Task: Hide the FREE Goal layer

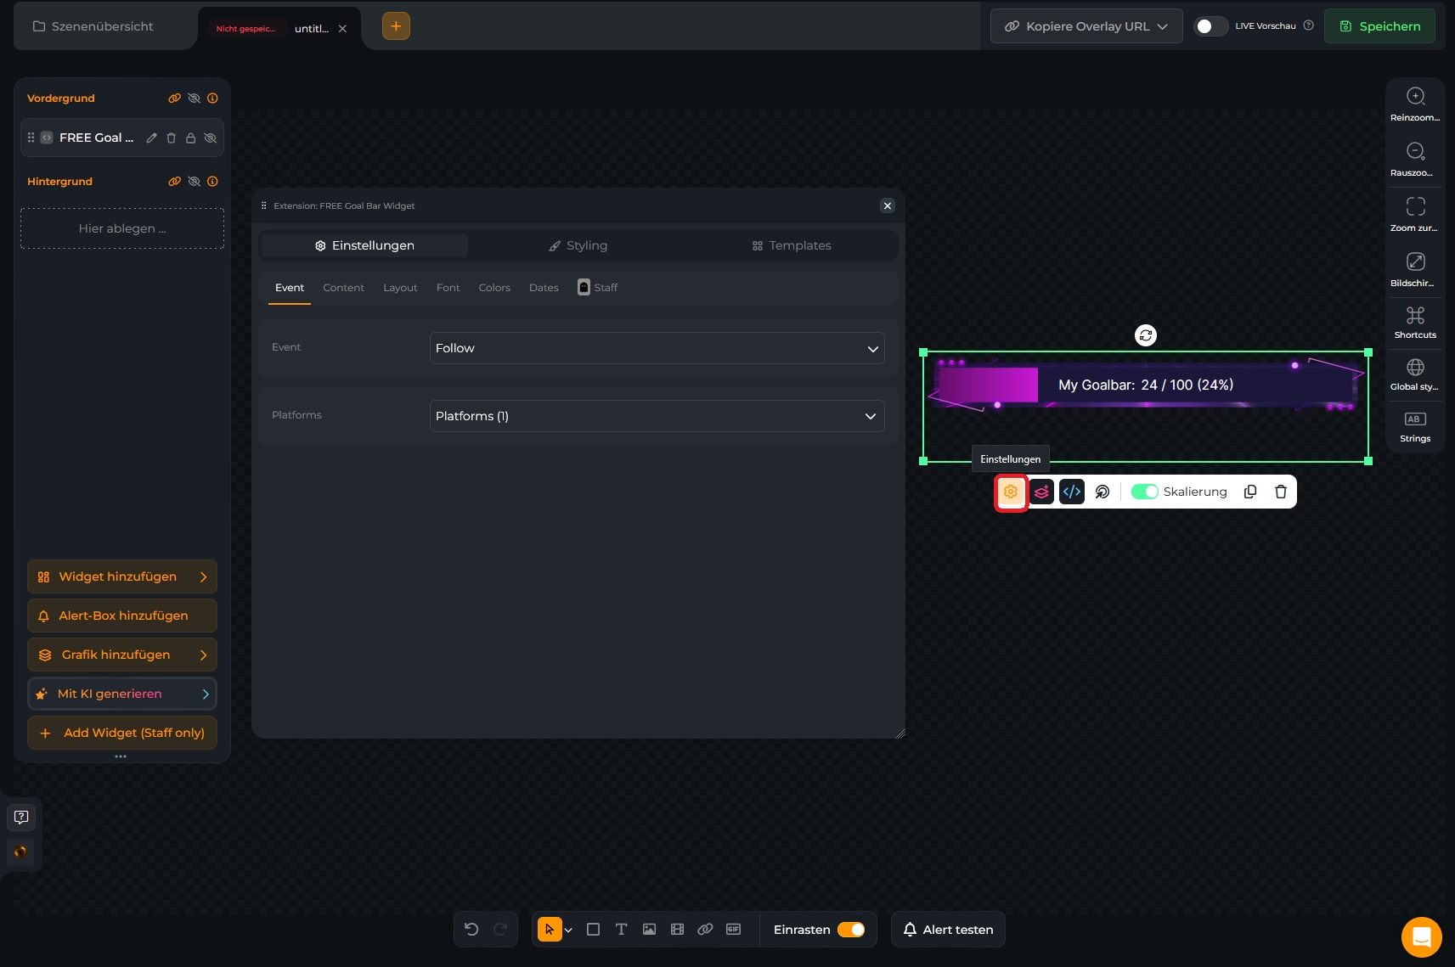Action: (x=211, y=138)
